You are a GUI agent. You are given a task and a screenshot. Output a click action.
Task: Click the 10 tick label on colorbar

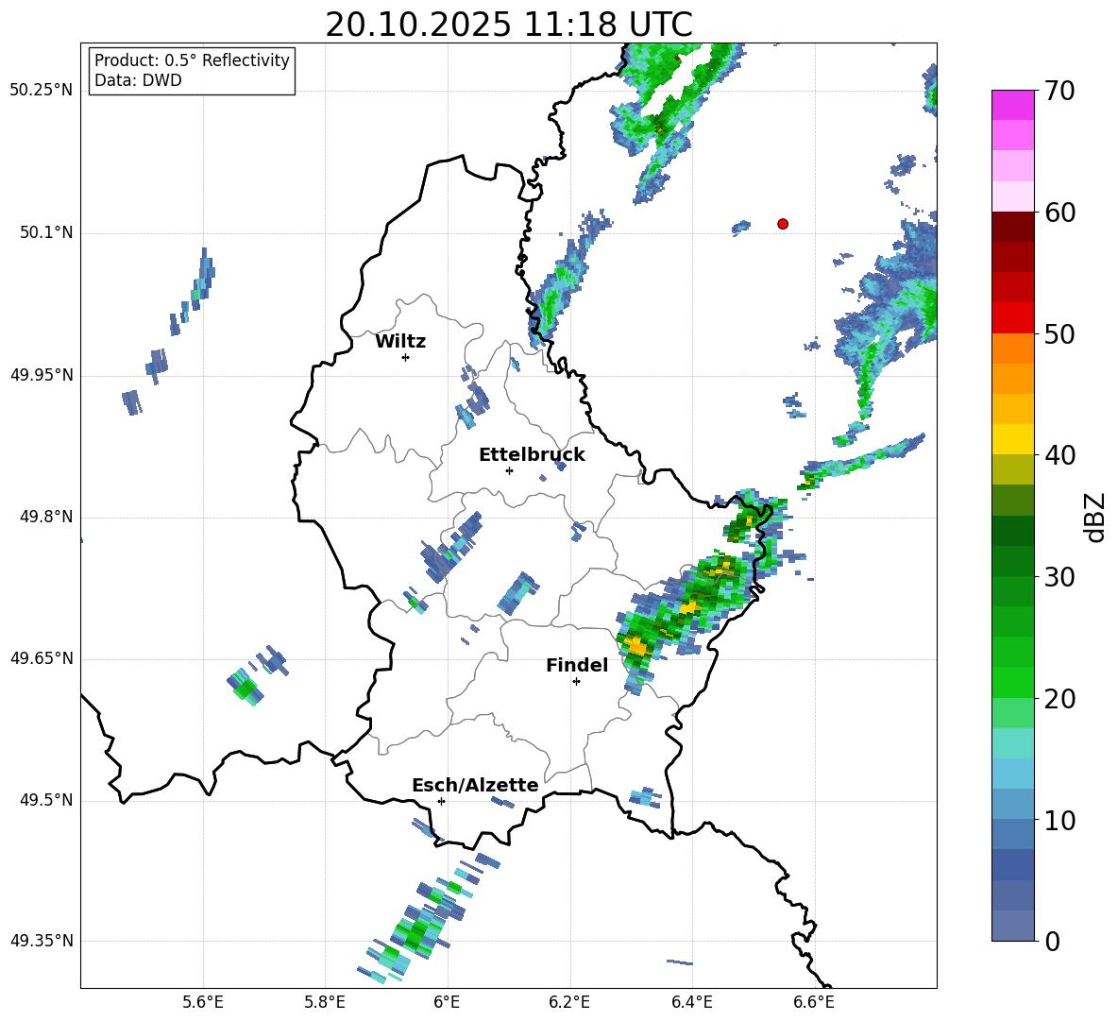pos(1059,821)
